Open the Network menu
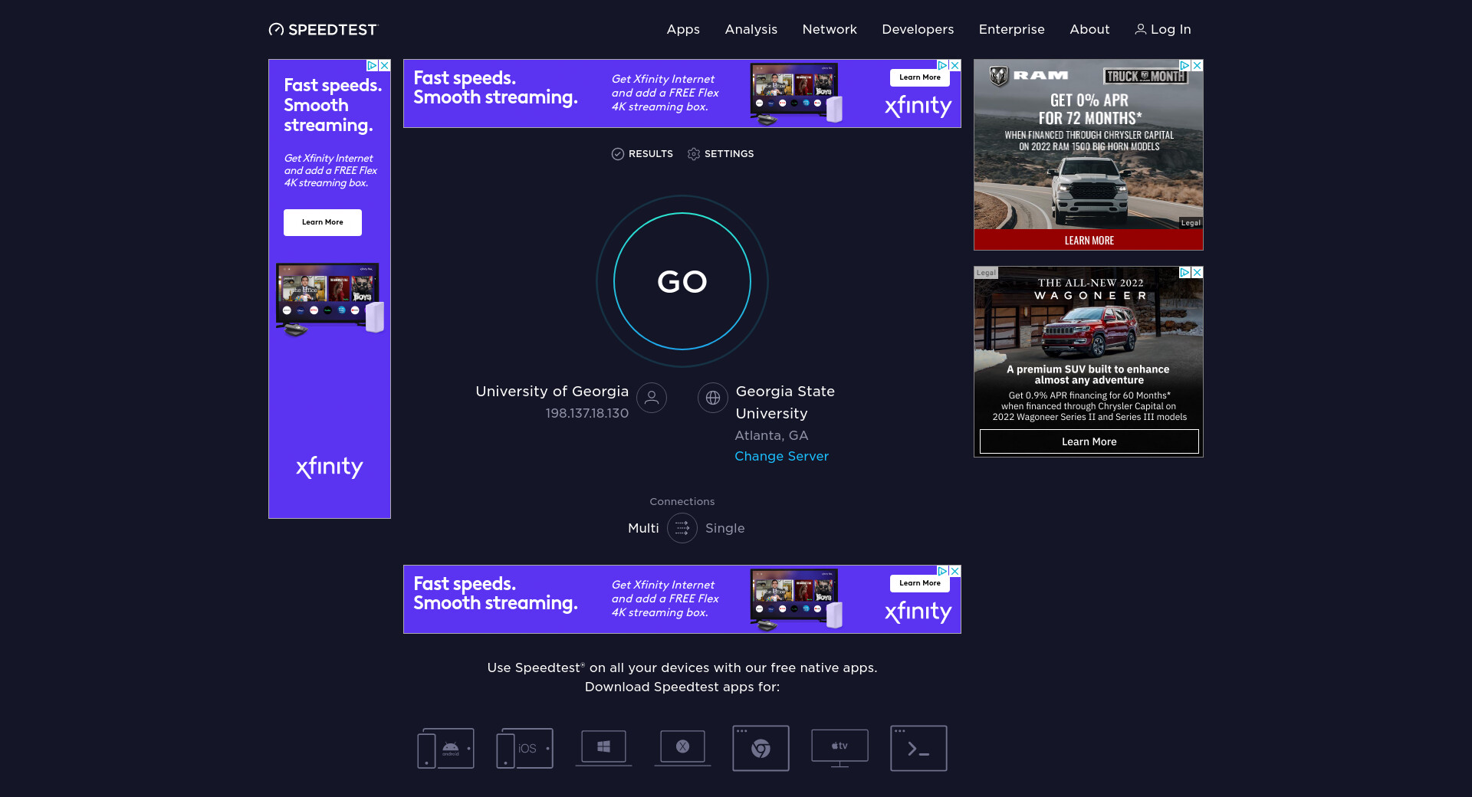The height and width of the screenshot is (797, 1472). click(830, 29)
